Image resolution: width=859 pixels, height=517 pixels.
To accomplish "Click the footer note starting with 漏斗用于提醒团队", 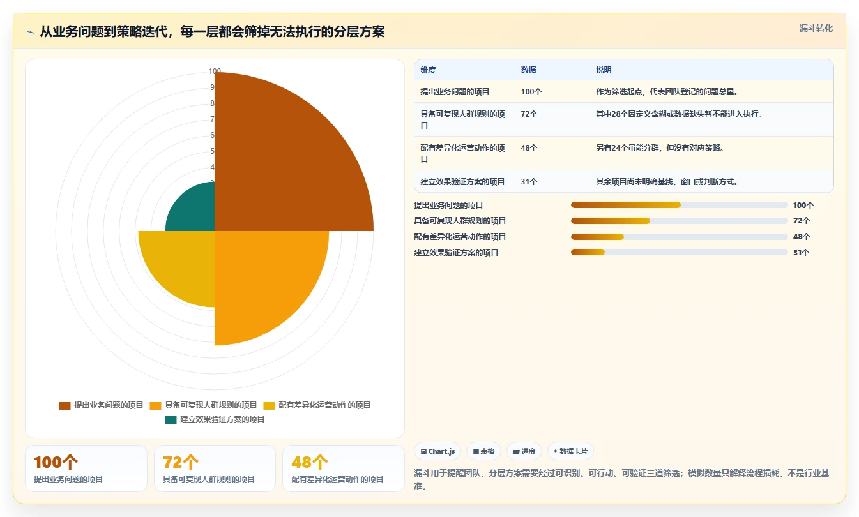I will tap(621, 479).
